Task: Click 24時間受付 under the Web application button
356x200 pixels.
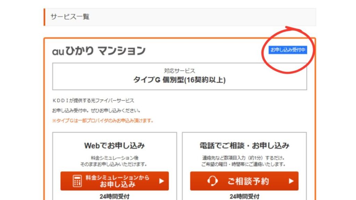Action: (x=114, y=197)
